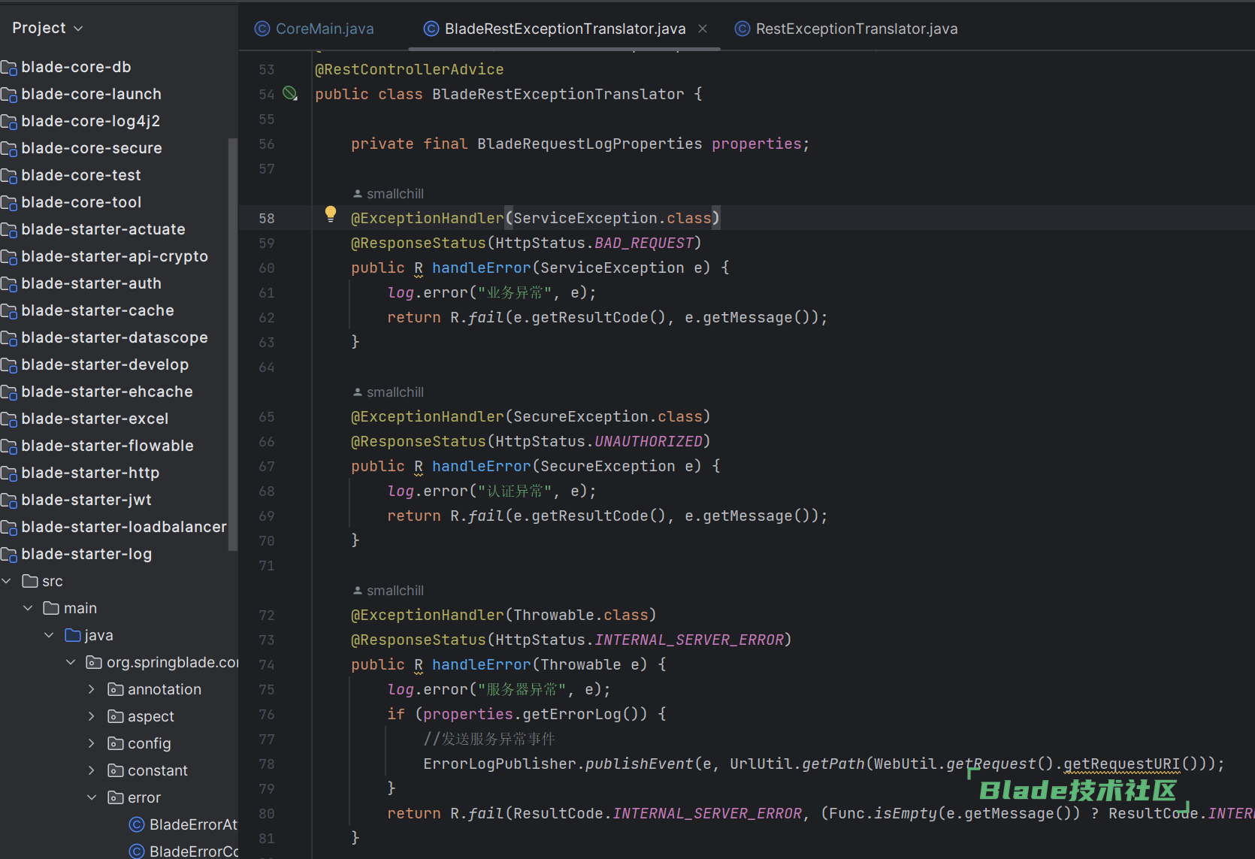Collapse the main folder
Screen dimensions: 1255x859
(28, 608)
